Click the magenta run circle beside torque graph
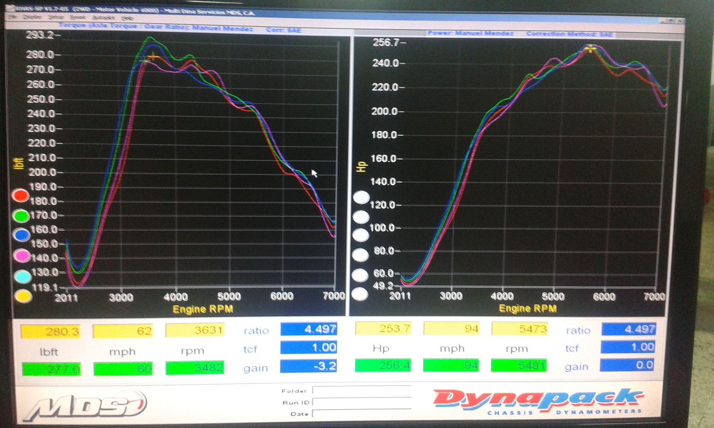The width and height of the screenshot is (714, 428). [22, 256]
